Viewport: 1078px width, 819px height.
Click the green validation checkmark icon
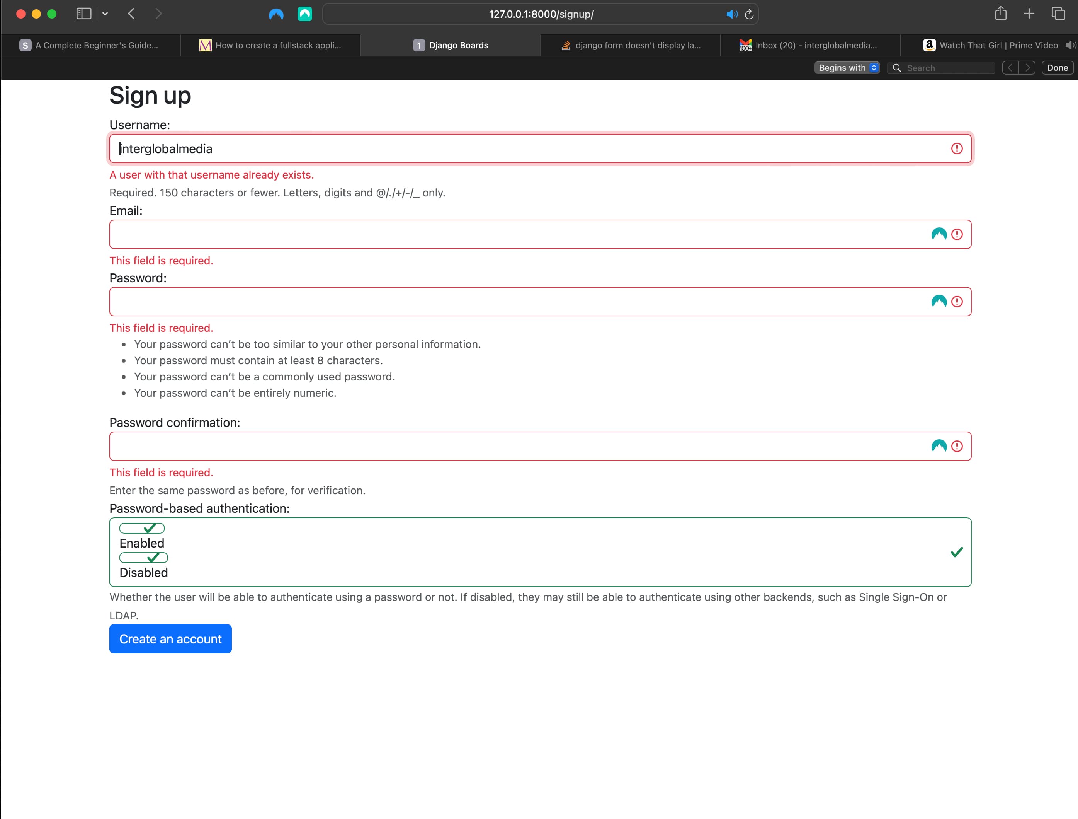click(x=957, y=552)
